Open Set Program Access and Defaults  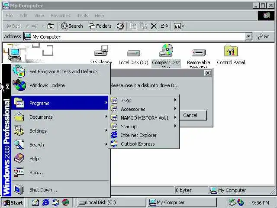(x=60, y=71)
